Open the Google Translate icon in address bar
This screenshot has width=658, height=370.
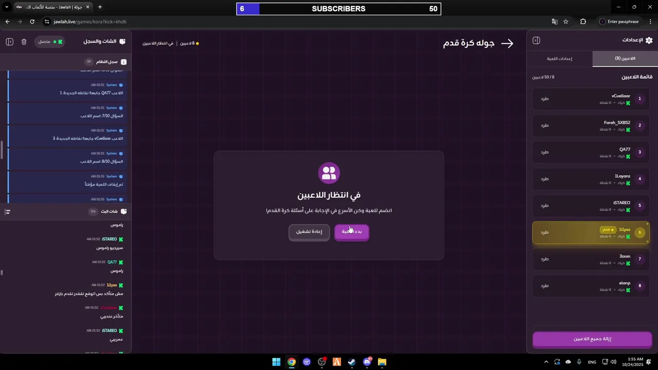tap(555, 22)
